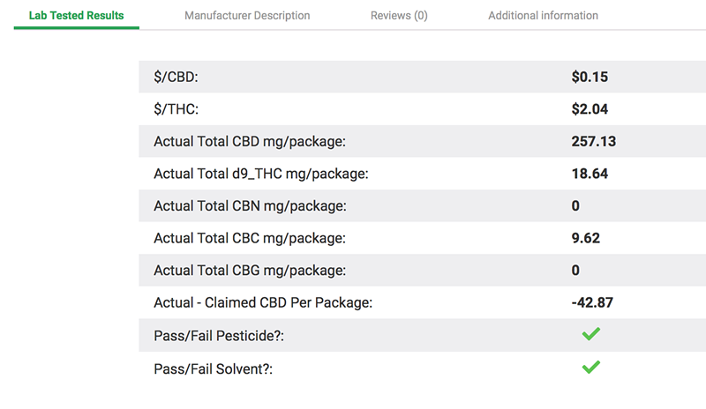The image size is (706, 409).
Task: Switch to Manufacturer Description tab
Action: click(247, 16)
